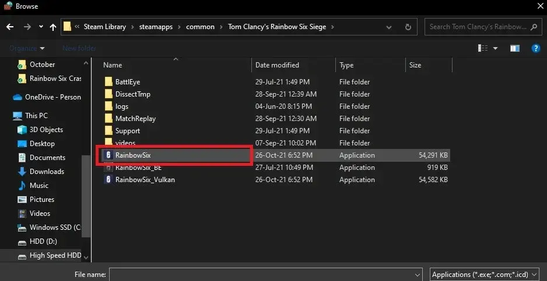Click 27-Jul-21 10:49 PM date cell
This screenshot has height=281, width=547.
[x=285, y=168]
